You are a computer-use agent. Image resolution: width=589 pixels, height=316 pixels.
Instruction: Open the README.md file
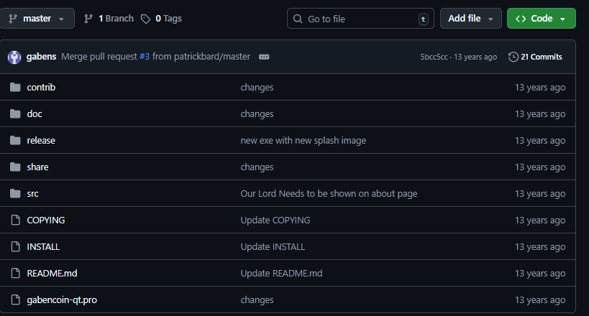click(52, 274)
